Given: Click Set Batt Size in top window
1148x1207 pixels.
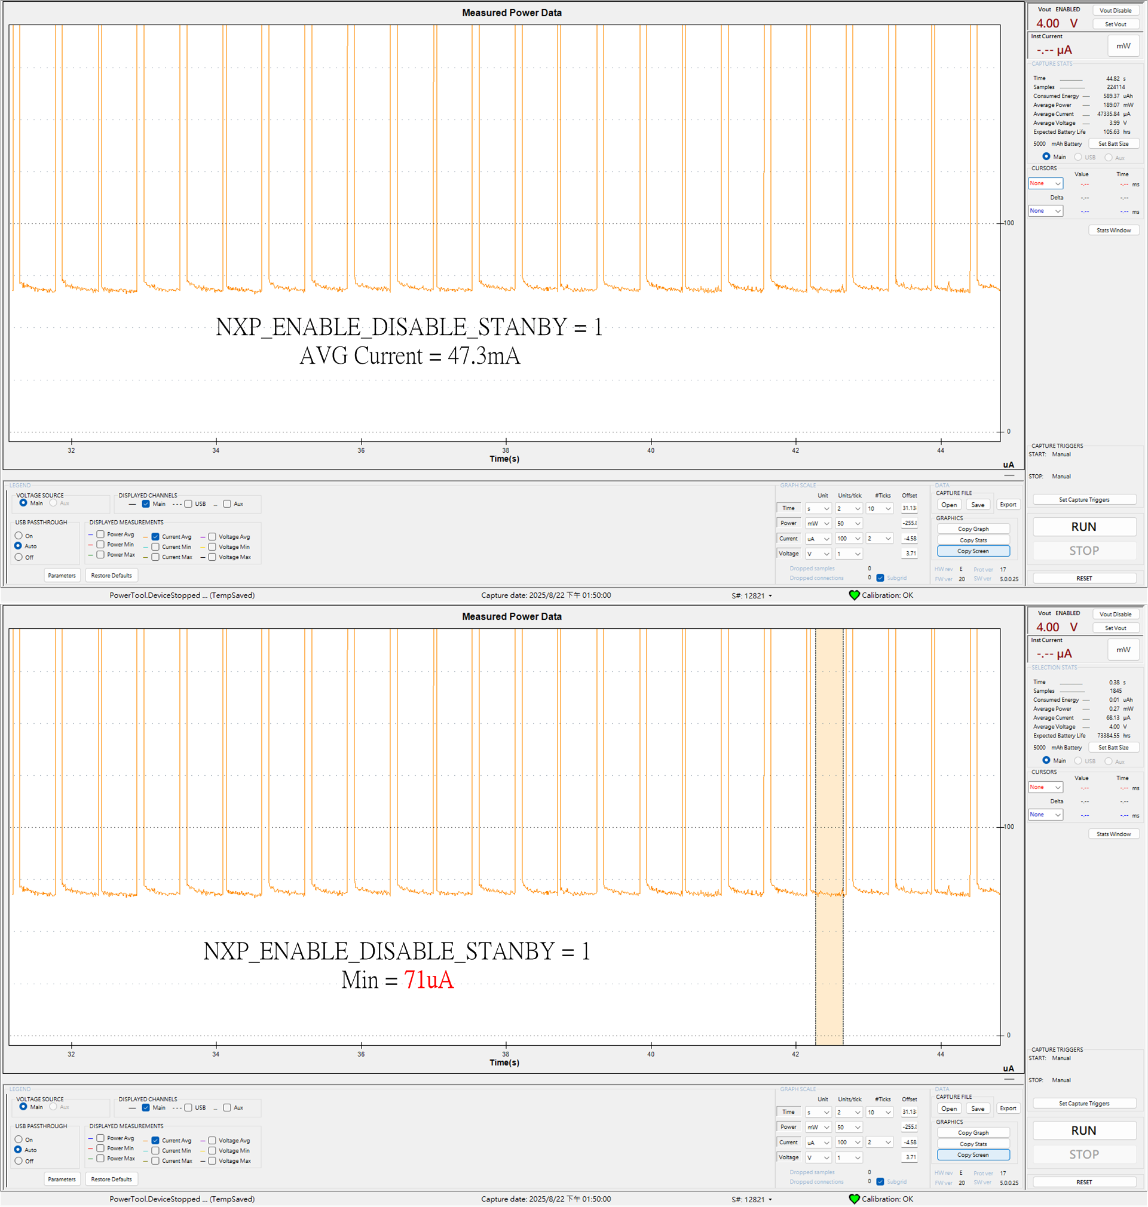Looking at the screenshot, I should pos(1113,144).
